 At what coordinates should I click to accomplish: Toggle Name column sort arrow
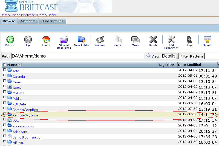(20, 65)
